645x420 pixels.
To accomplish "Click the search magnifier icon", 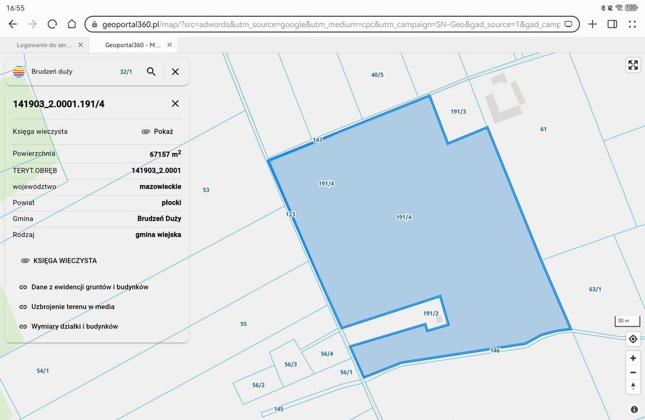I will click(x=152, y=72).
